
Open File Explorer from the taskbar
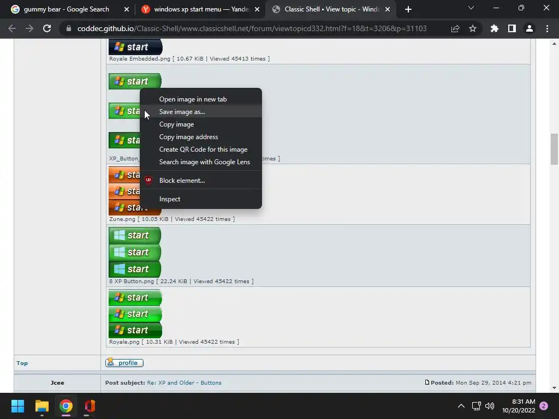(x=42, y=406)
